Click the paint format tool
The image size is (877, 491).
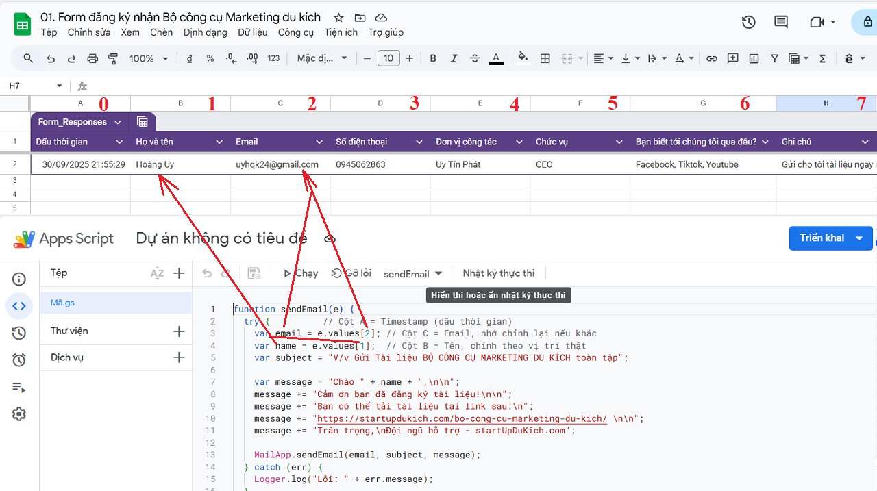point(112,58)
